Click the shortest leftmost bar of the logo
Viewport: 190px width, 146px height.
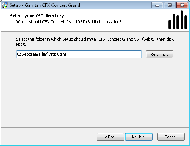tap(170, 24)
